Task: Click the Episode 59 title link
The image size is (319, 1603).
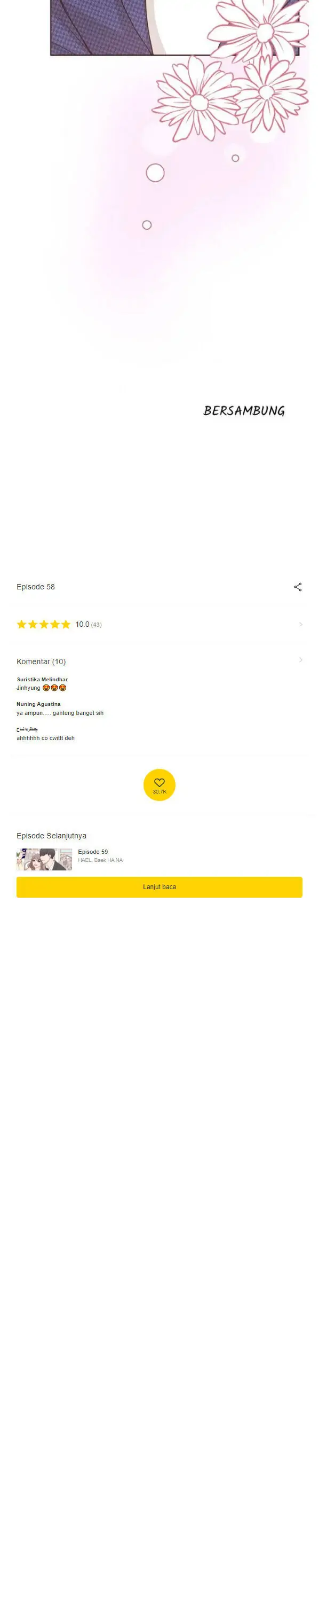Action: click(x=93, y=852)
